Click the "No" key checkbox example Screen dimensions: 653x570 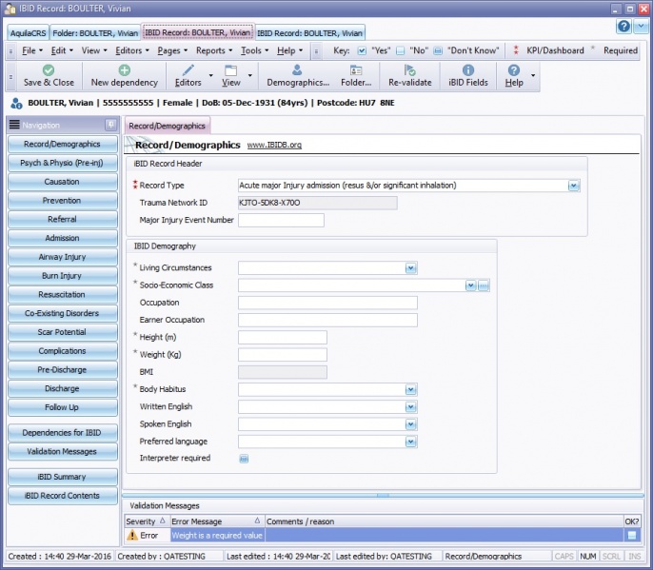[400, 50]
